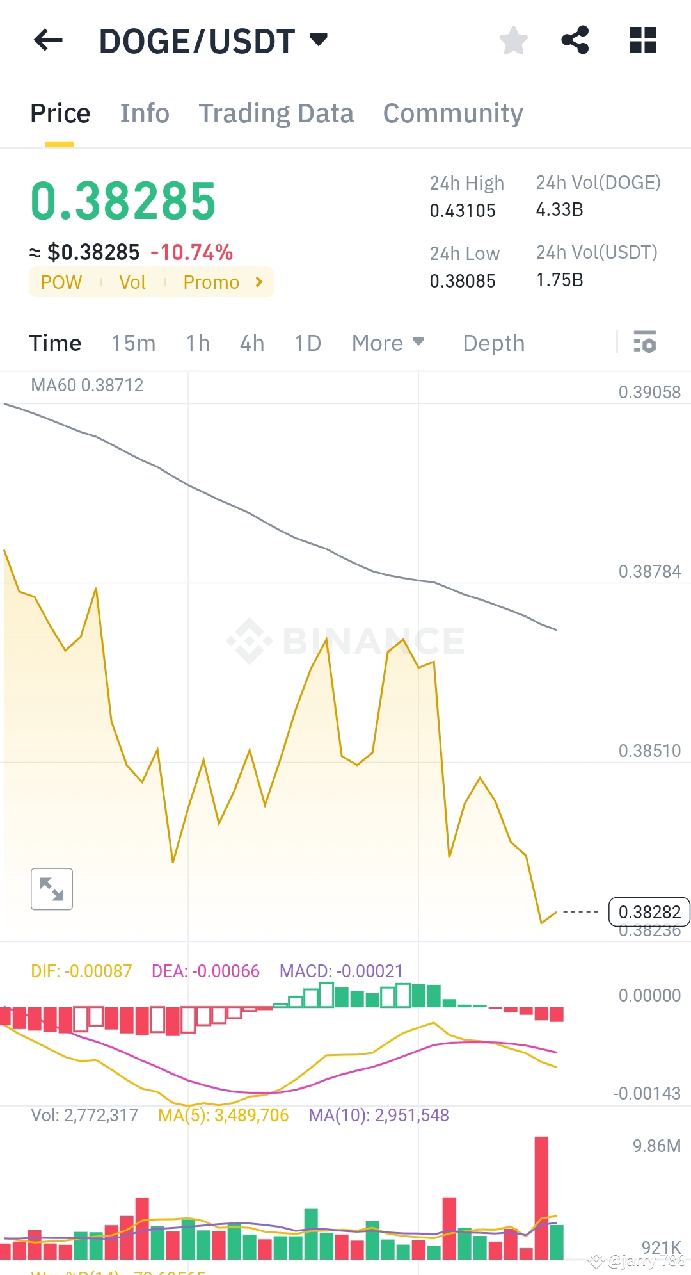The height and width of the screenshot is (1275, 691).
Task: Mark DOGE/USDT as favorite with star
Action: pyautogui.click(x=514, y=40)
